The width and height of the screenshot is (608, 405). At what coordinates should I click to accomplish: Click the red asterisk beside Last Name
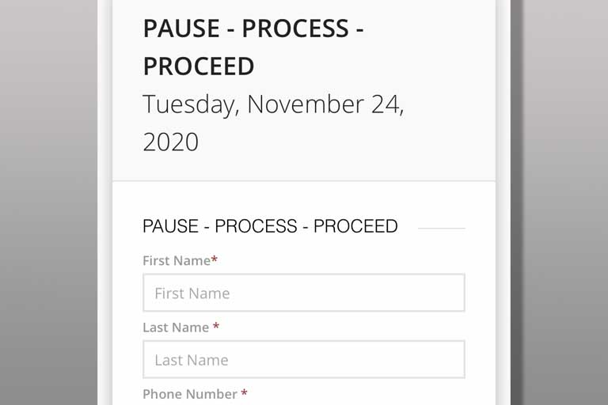click(x=216, y=327)
